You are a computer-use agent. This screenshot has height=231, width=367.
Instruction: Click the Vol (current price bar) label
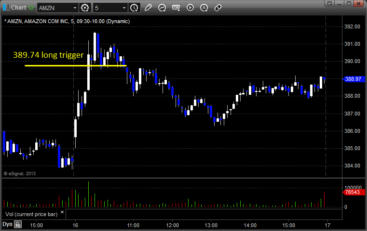pos(31,215)
